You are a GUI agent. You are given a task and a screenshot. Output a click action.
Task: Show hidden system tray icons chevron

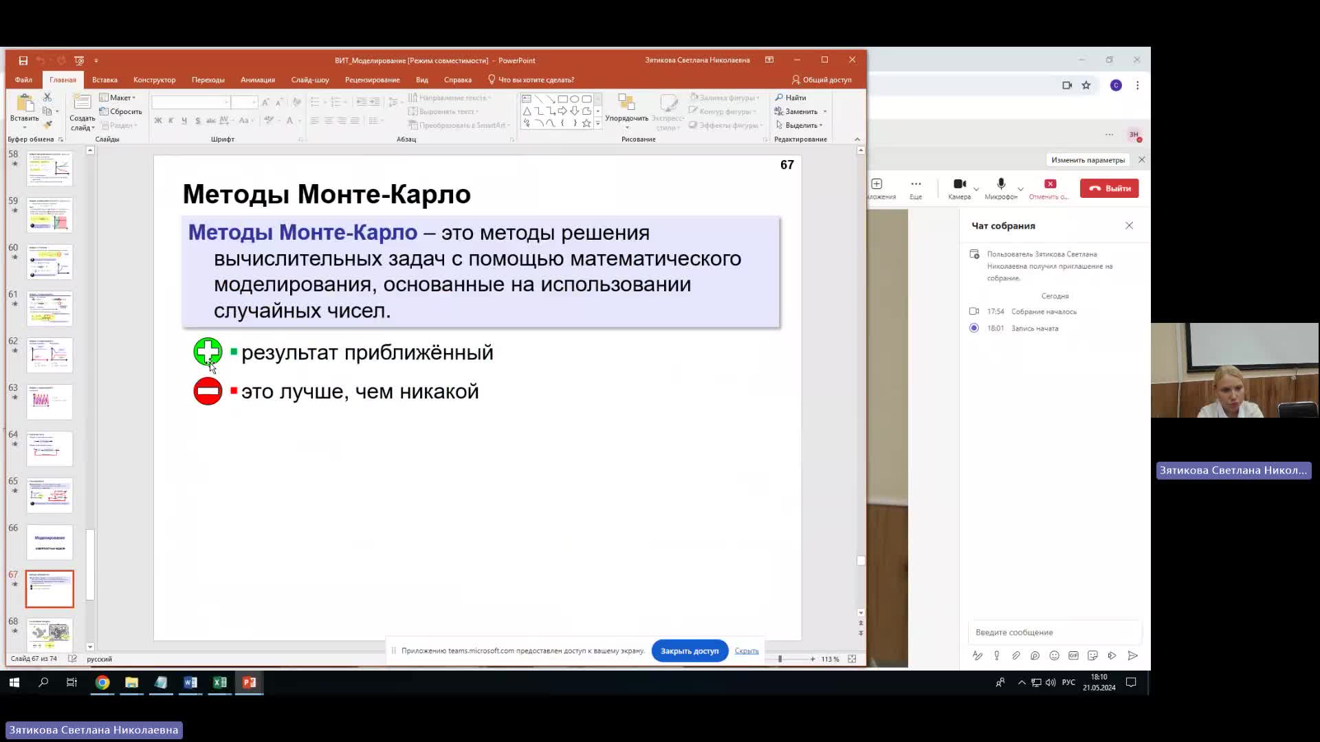point(1022,682)
